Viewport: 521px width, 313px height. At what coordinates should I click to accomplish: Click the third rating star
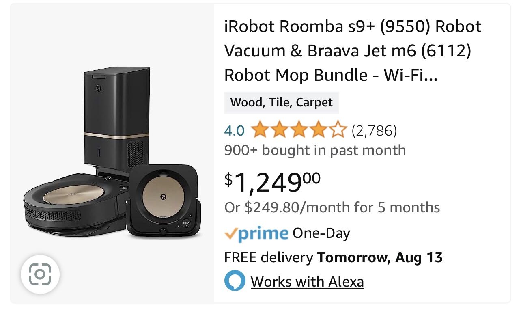299,130
